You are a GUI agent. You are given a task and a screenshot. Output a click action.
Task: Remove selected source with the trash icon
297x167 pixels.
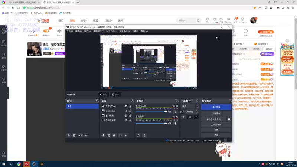pyautogui.click(x=109, y=135)
